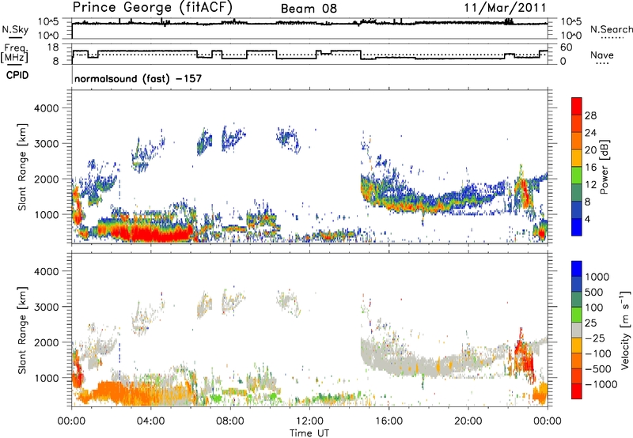Click the dotted line sample under N.Search
633x438 pixels.
[x=612, y=38]
